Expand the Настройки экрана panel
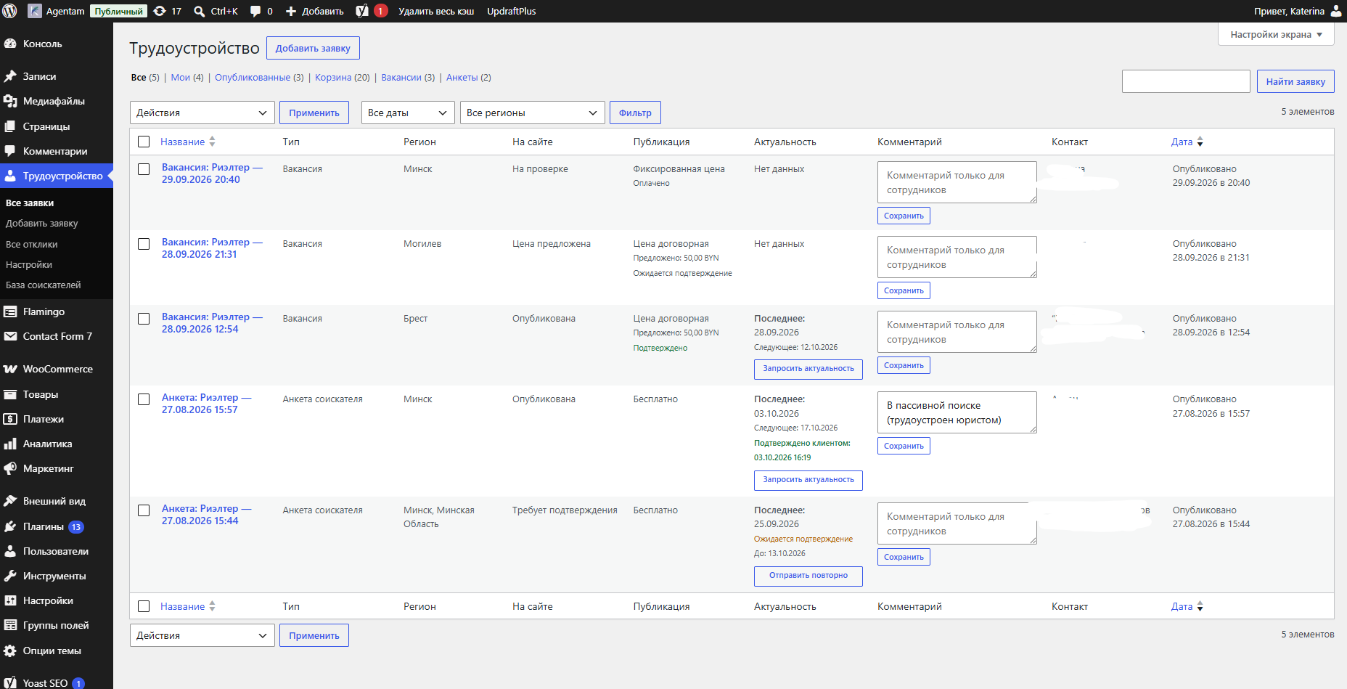Screen dimensions: 1347x689 [1276, 34]
